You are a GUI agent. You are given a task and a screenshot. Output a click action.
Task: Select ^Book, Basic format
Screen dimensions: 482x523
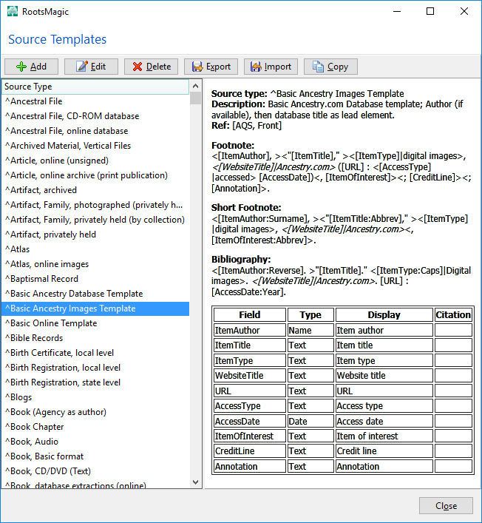pyautogui.click(x=95, y=456)
